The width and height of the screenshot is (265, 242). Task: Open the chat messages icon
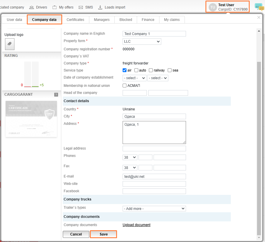click(x=259, y=7)
